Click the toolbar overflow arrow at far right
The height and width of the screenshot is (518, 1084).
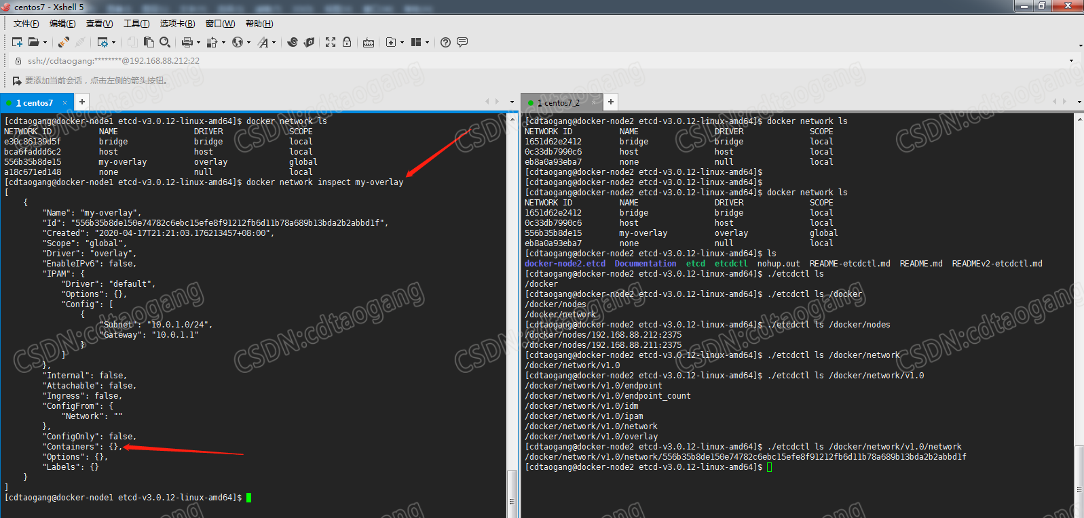click(1080, 45)
